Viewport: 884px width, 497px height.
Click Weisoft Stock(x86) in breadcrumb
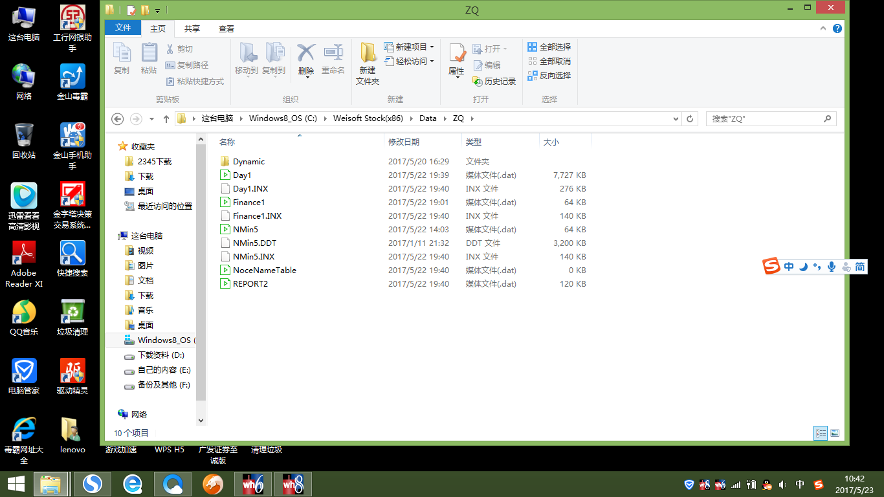coord(368,118)
